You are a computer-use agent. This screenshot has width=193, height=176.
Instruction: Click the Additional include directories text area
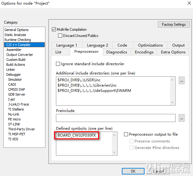[x=116, y=91]
